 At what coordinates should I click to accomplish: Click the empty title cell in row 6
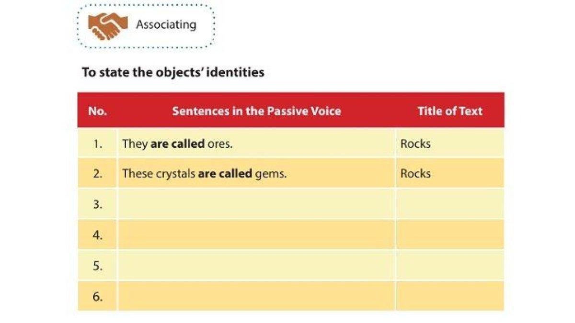449,296
